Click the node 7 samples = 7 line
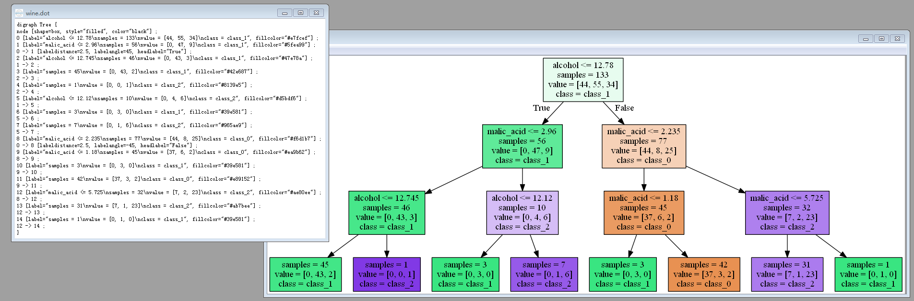This screenshot has width=914, height=301. [134, 125]
